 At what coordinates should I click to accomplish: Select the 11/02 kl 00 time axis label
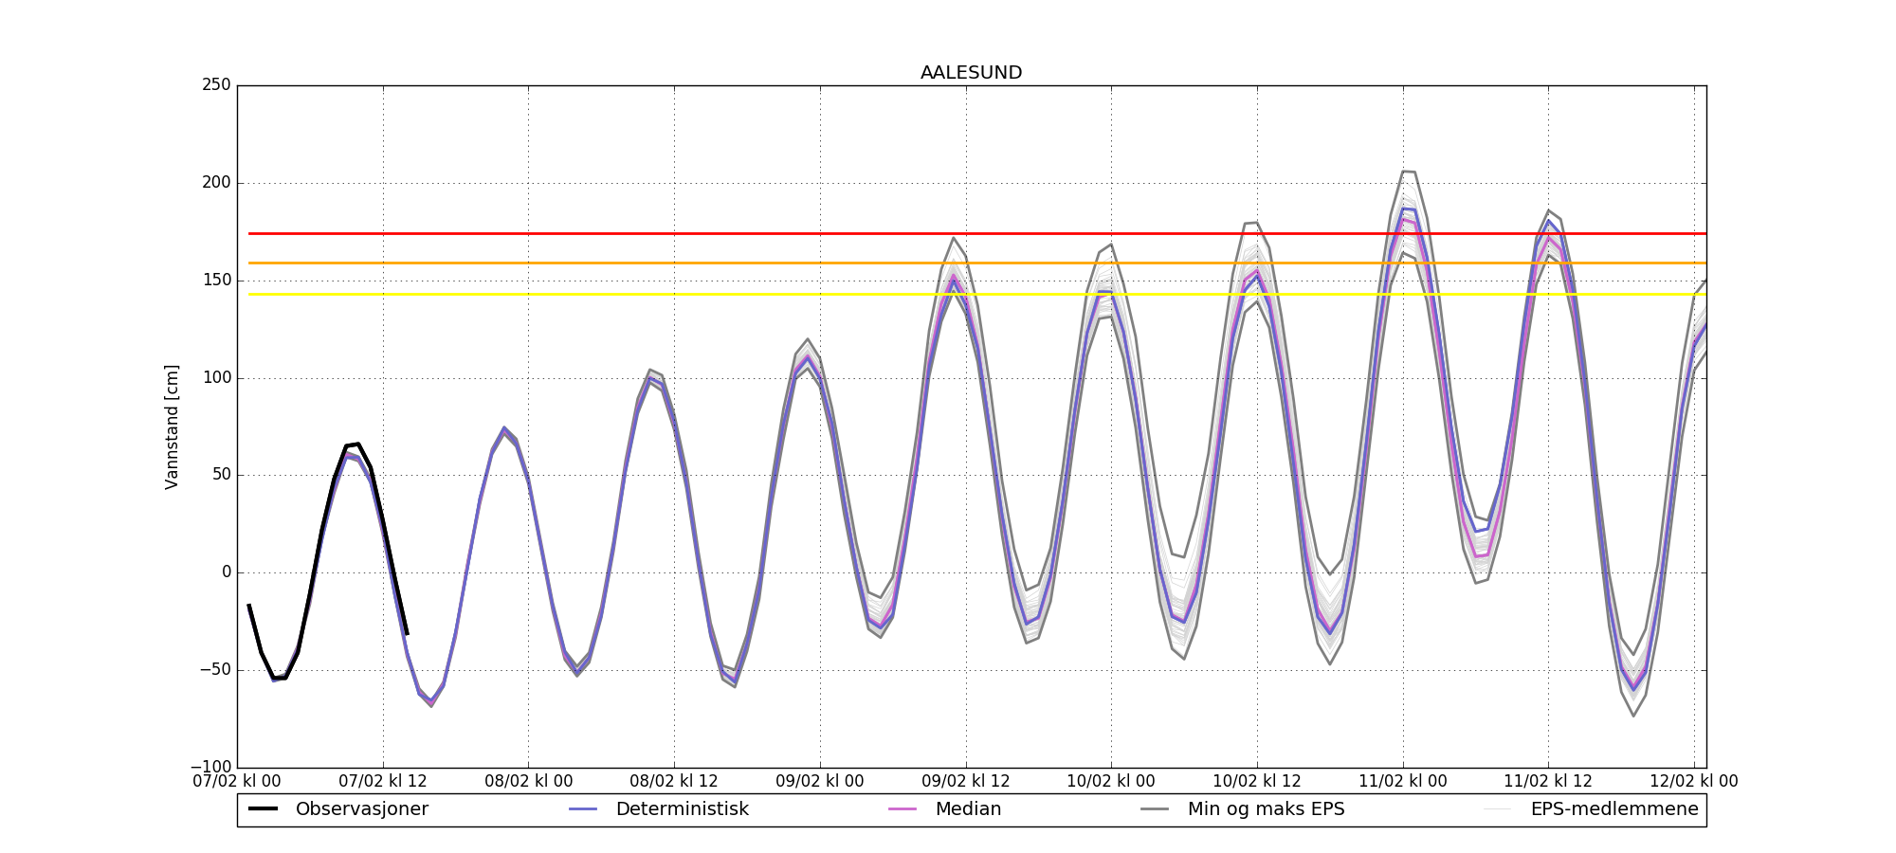pyautogui.click(x=1403, y=782)
